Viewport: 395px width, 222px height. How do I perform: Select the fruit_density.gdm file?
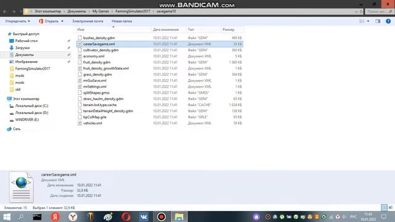(97, 62)
